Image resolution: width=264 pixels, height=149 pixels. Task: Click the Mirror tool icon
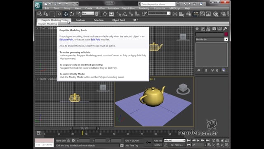(175, 14)
